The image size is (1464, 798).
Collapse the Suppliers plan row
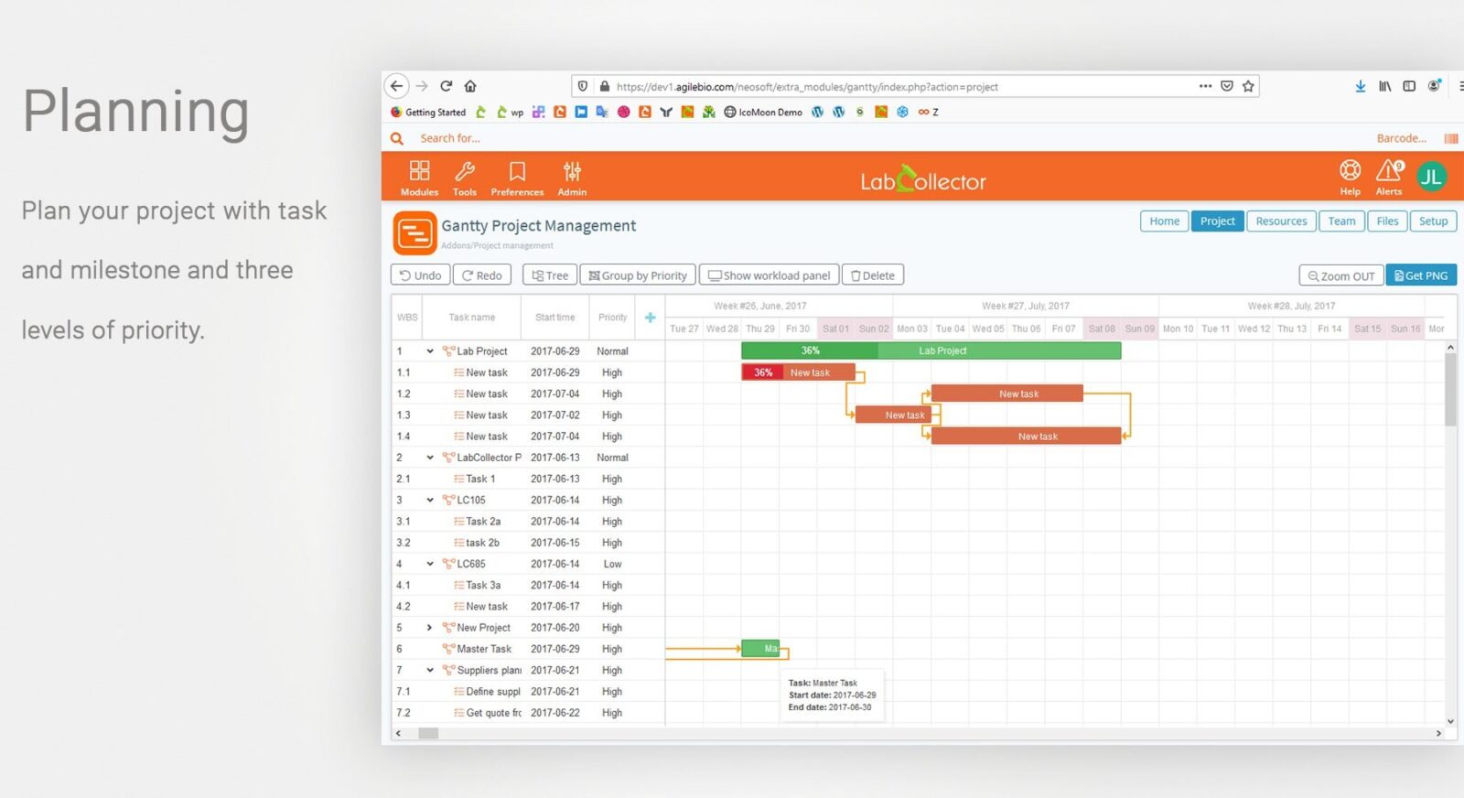point(430,671)
